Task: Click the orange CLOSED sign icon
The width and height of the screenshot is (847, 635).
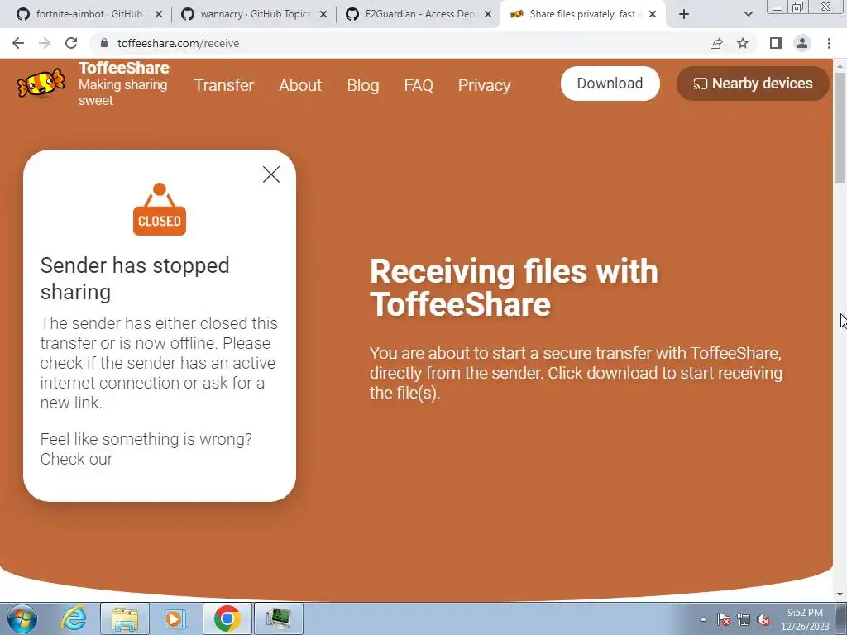Action: tap(160, 209)
